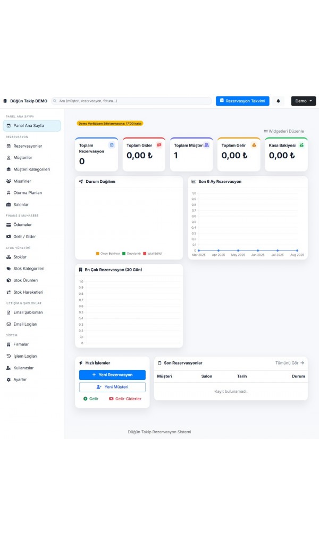This screenshot has width=319, height=533.
Task: Follow the Tümünü Gör link
Action: (x=290, y=363)
